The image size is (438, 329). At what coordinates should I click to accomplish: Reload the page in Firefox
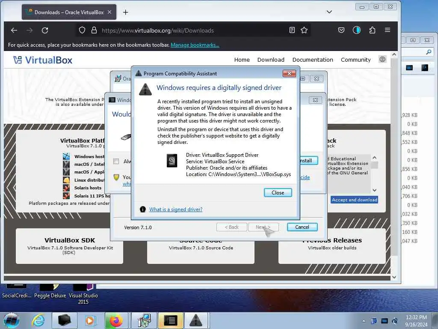(45, 30)
